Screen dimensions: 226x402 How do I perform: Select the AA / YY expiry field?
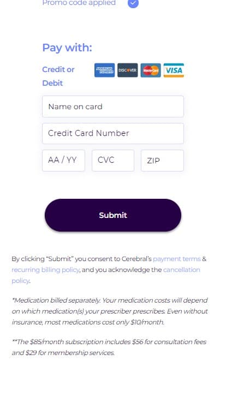[x=63, y=161]
